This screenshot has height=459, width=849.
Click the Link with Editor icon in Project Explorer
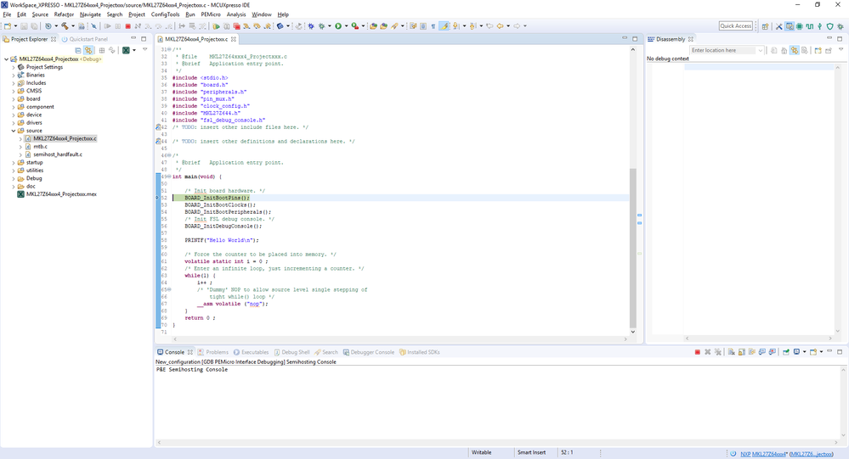coord(88,50)
